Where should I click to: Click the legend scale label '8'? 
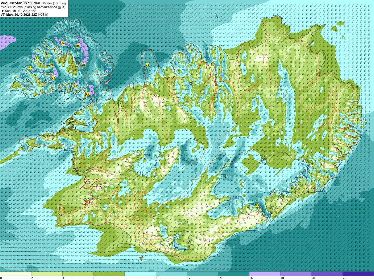coord(126,278)
